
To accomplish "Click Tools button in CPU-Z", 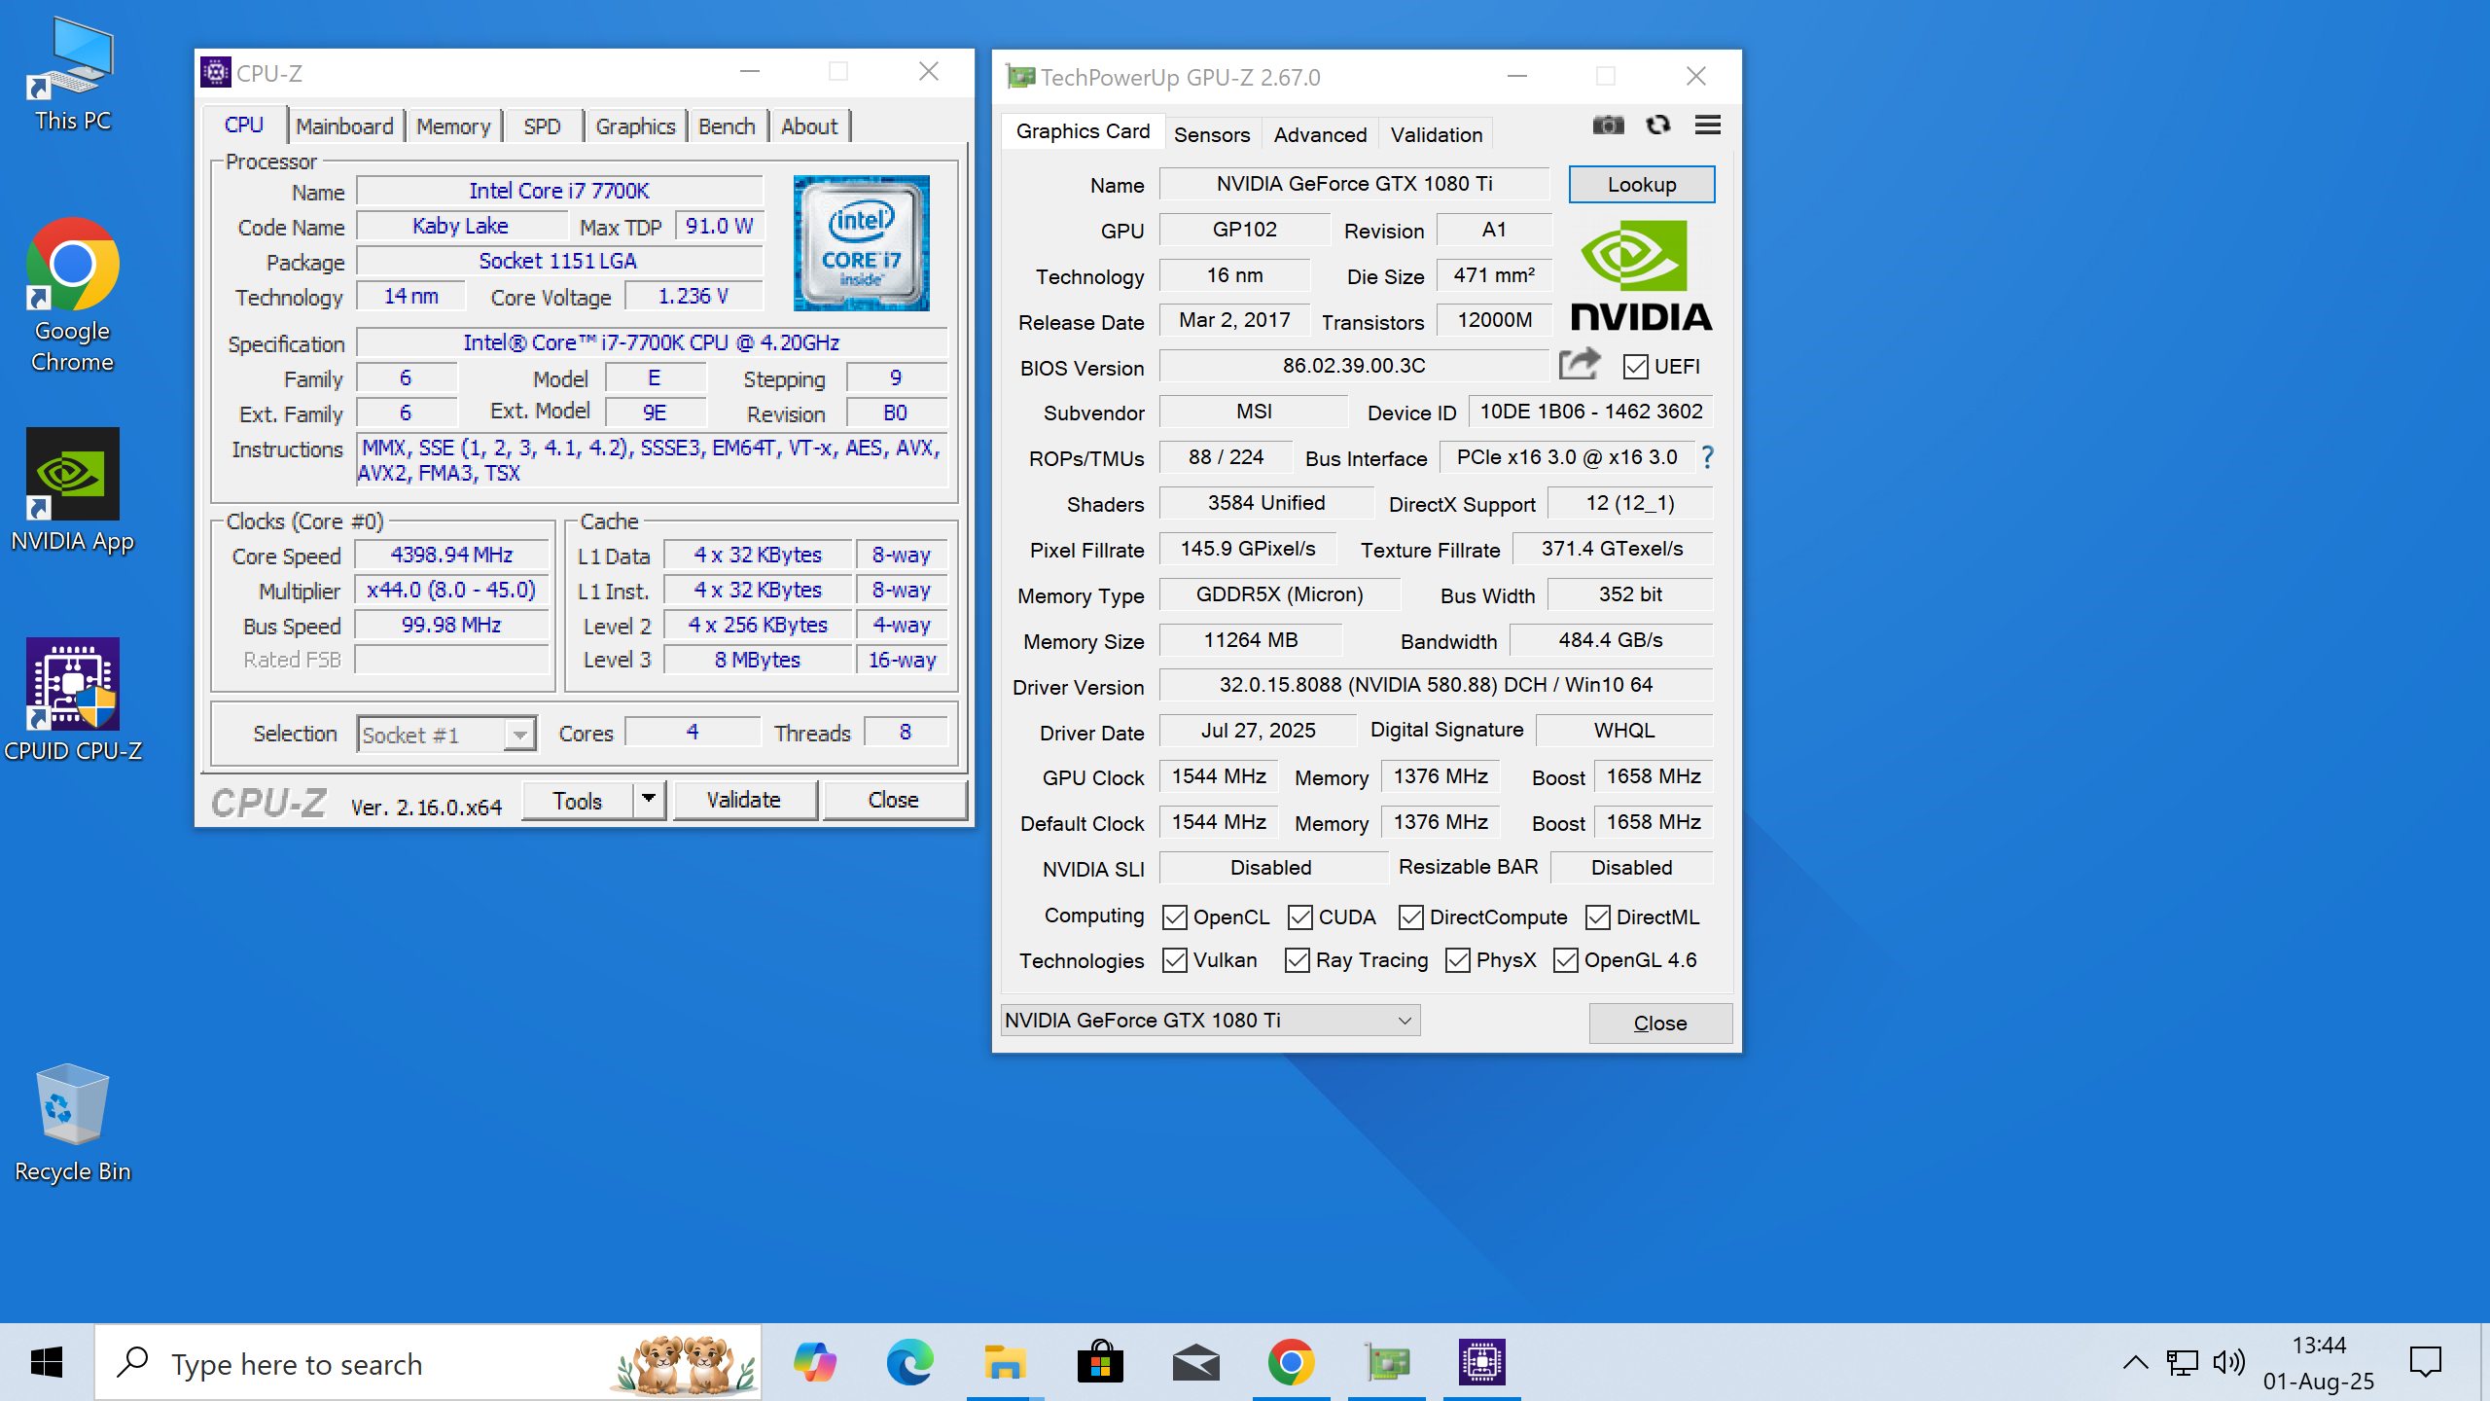I will [578, 801].
